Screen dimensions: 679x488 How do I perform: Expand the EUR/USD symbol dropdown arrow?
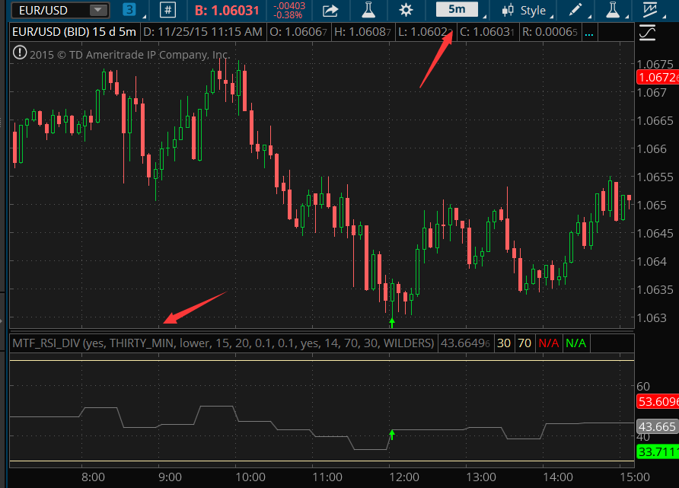98,10
